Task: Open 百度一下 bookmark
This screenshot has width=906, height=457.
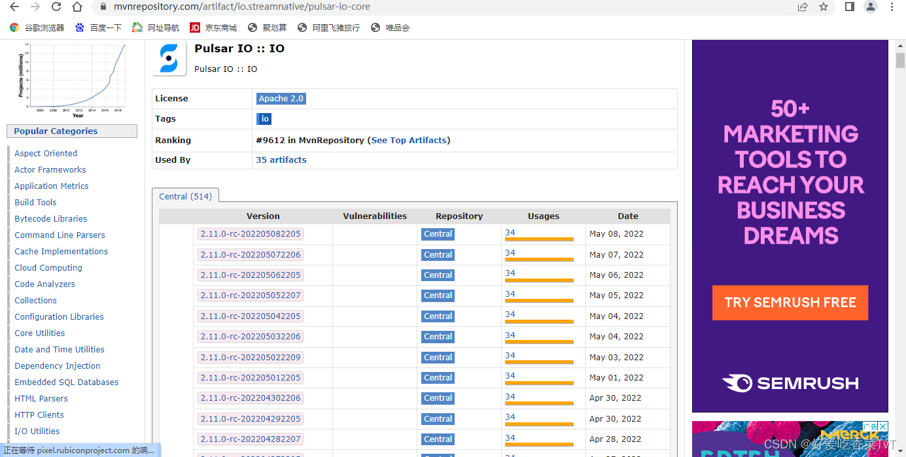Action: click(x=98, y=27)
